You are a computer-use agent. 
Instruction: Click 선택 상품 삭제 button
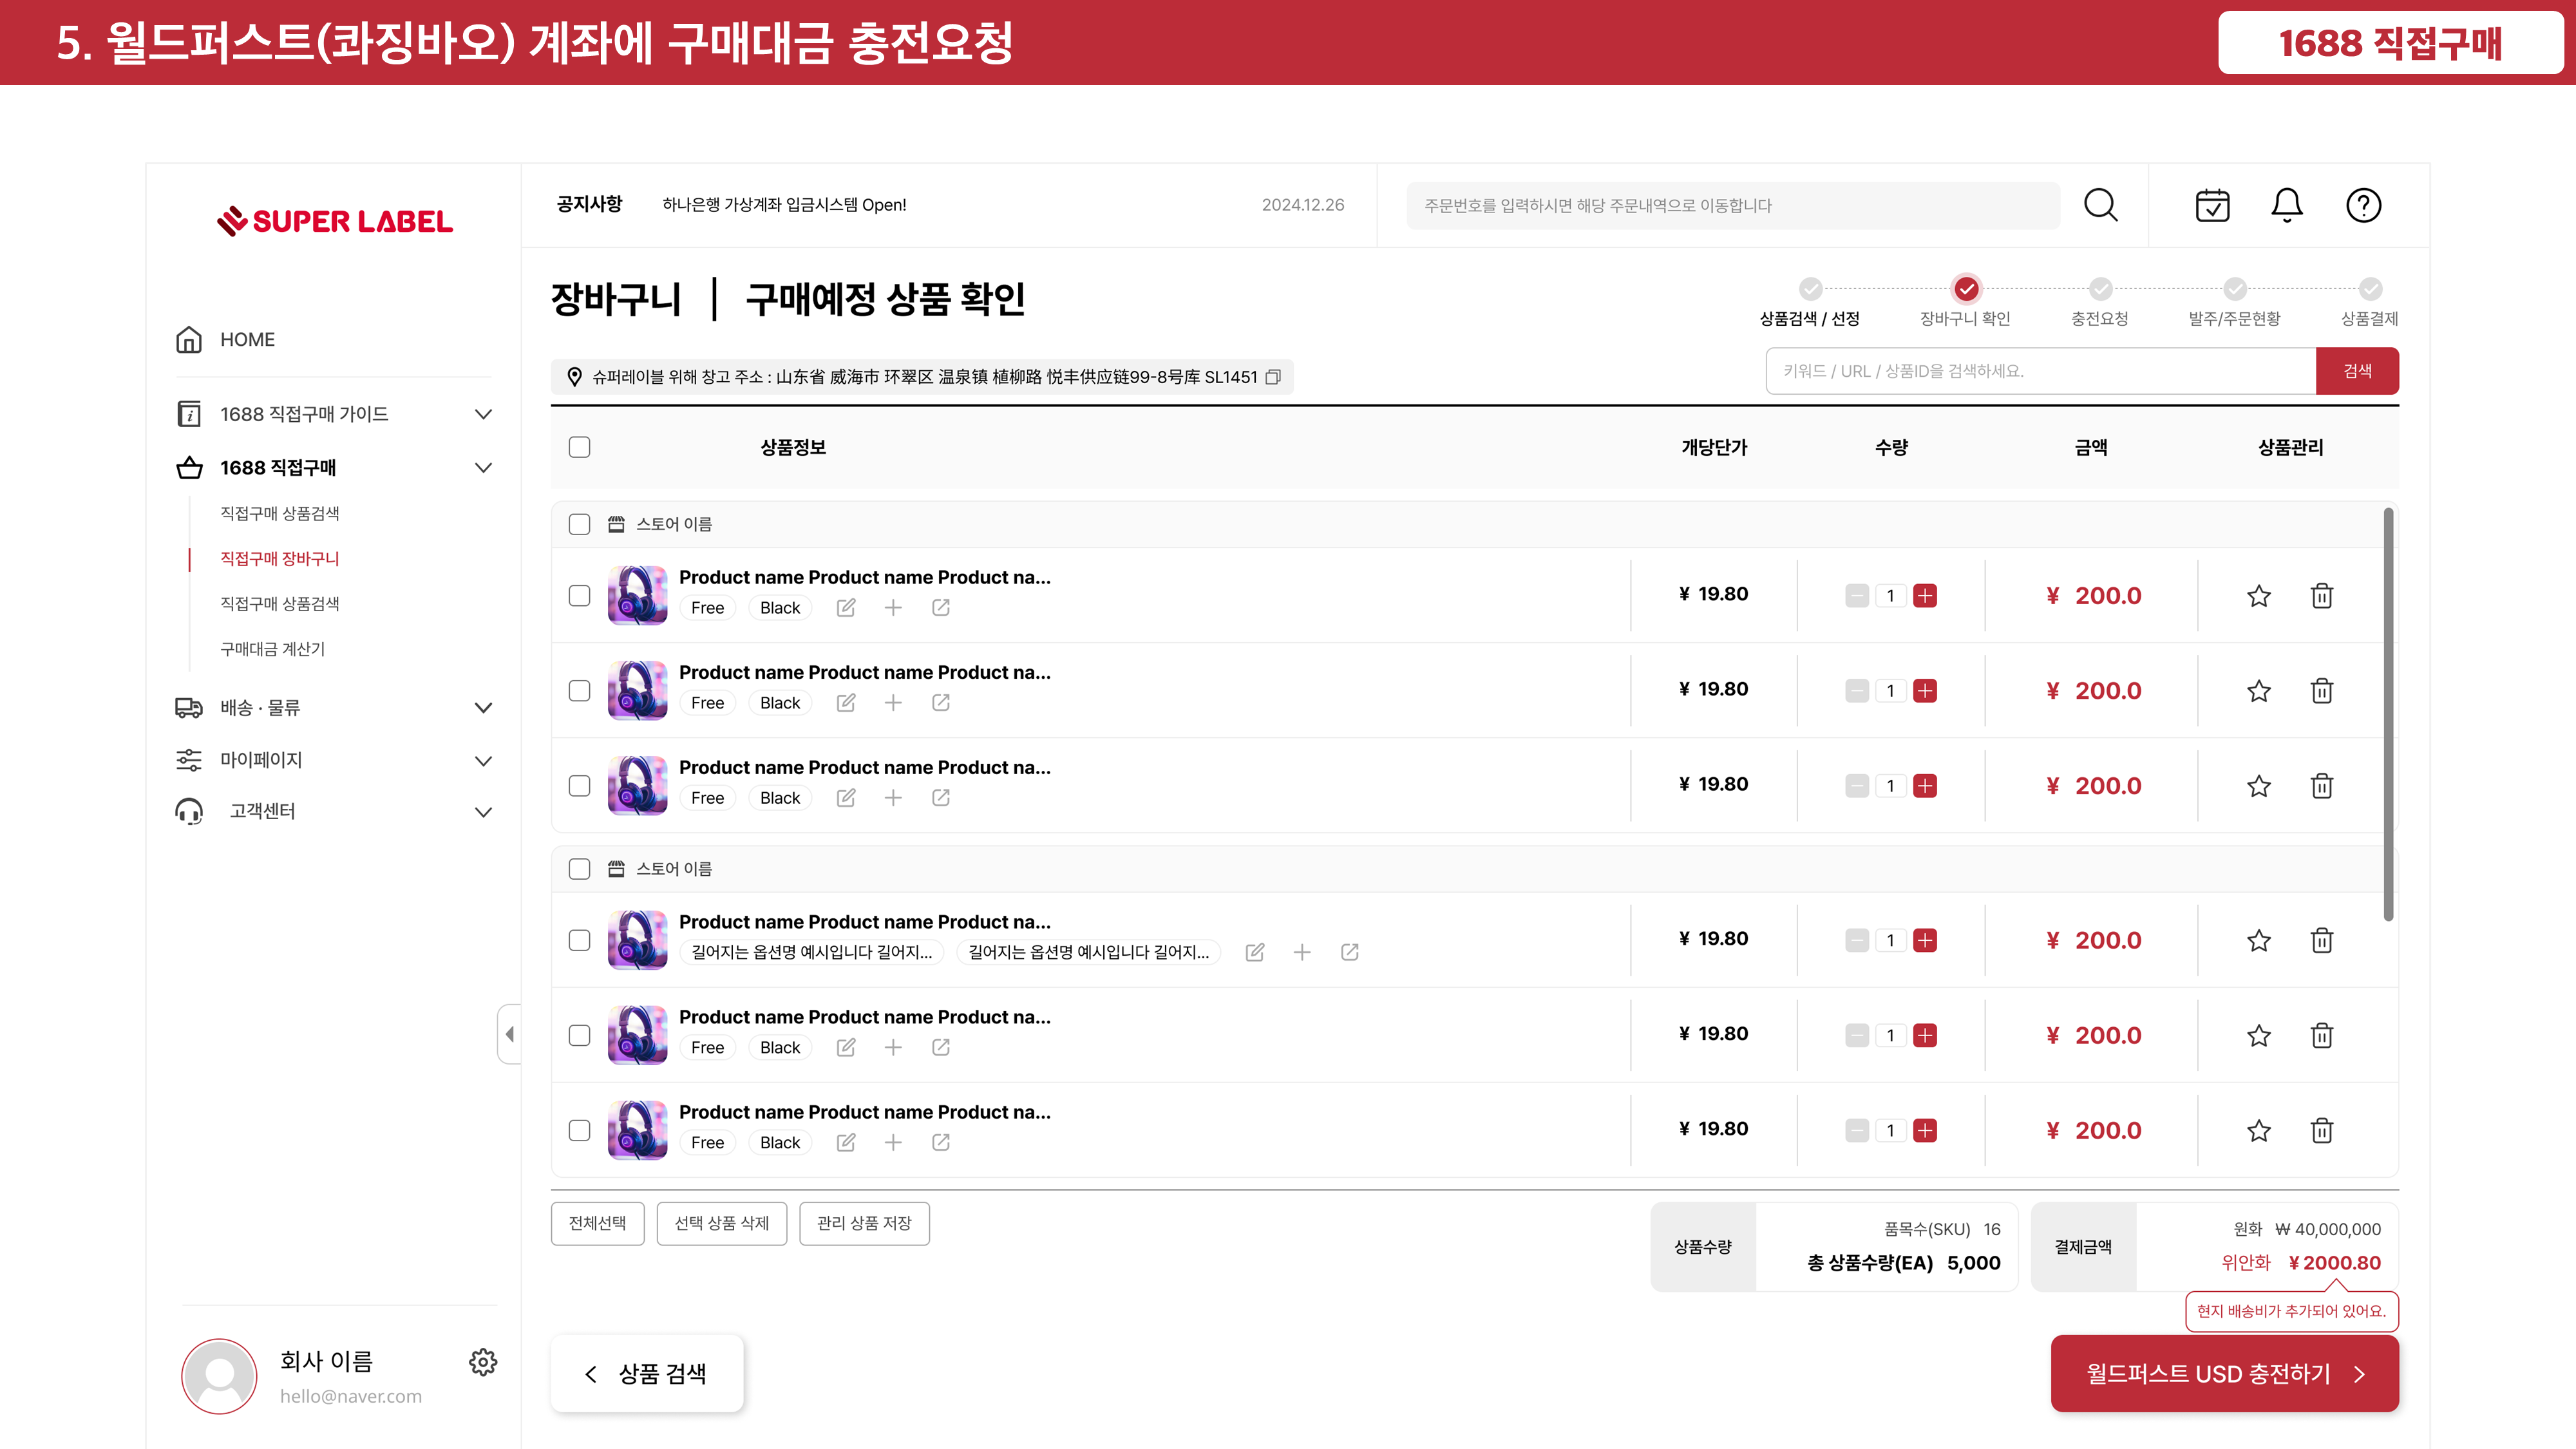(721, 1223)
